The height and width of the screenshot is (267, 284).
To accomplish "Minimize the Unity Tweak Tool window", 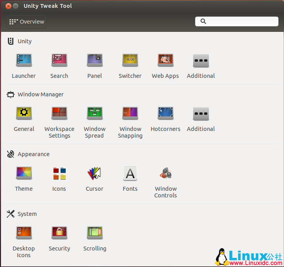I will pos(16,6).
